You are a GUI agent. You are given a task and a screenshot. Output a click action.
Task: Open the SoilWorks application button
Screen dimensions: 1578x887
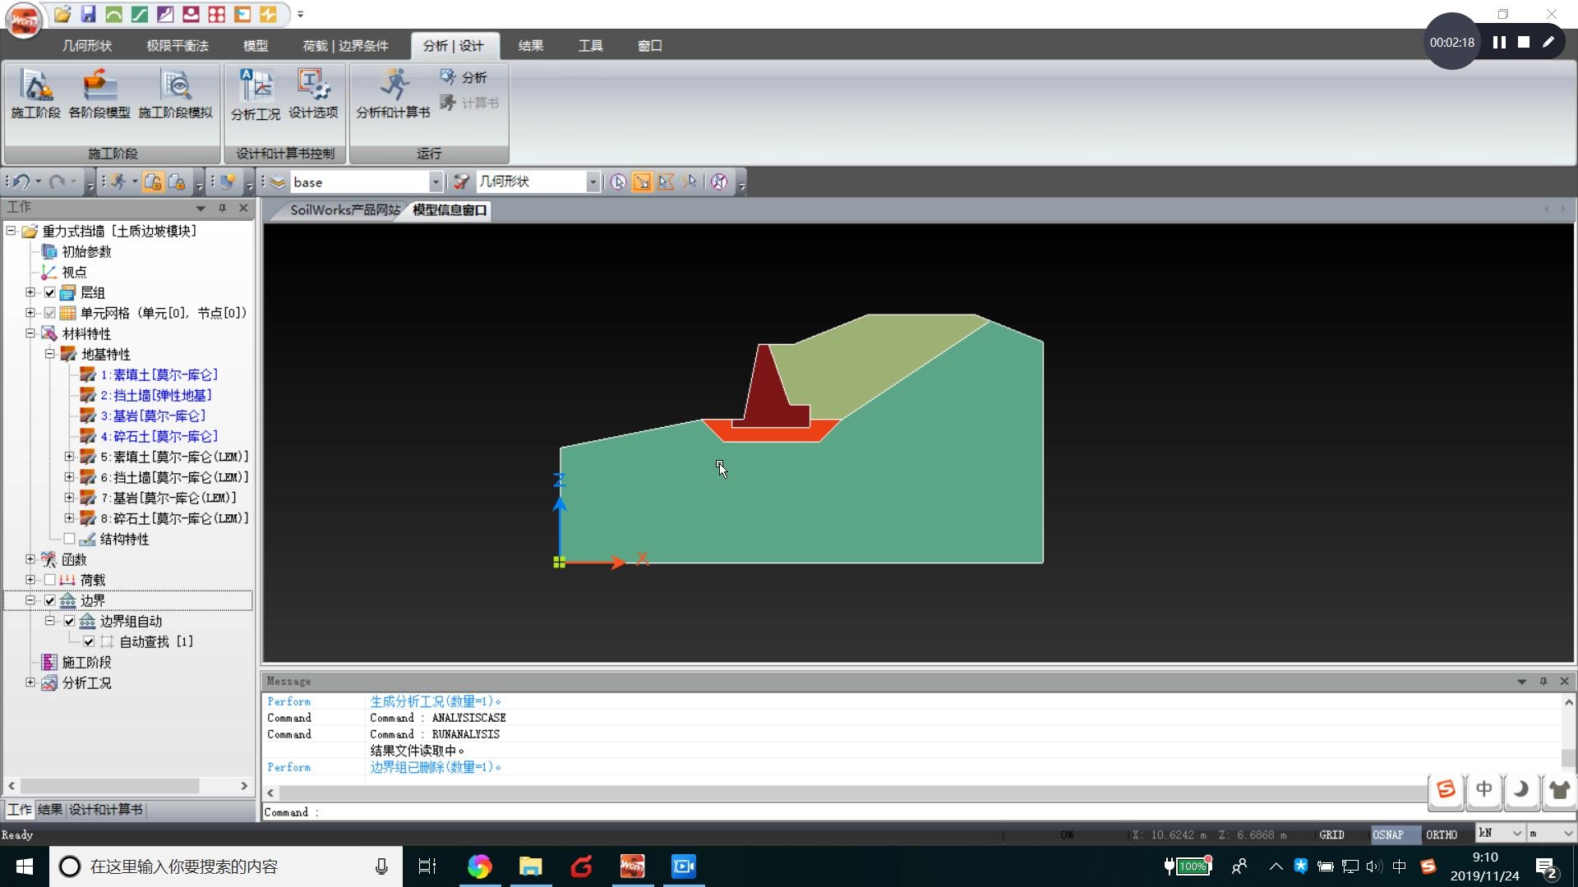[x=24, y=20]
